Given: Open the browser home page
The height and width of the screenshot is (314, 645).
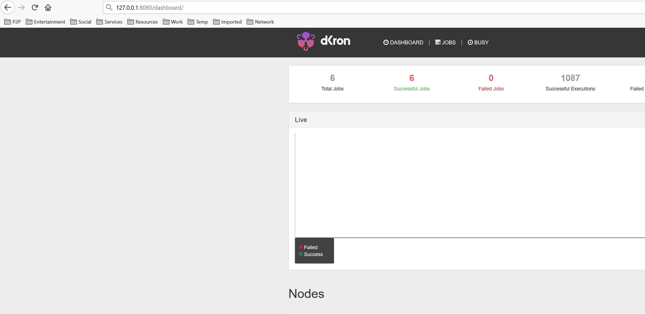Looking at the screenshot, I should tap(48, 7).
